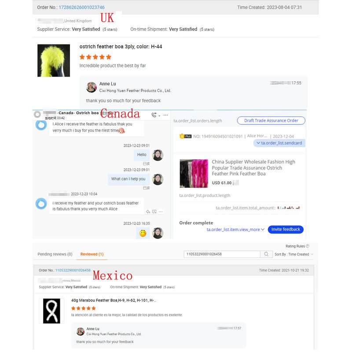
Task: Open the three-dot menu in chat header
Action: (166, 115)
